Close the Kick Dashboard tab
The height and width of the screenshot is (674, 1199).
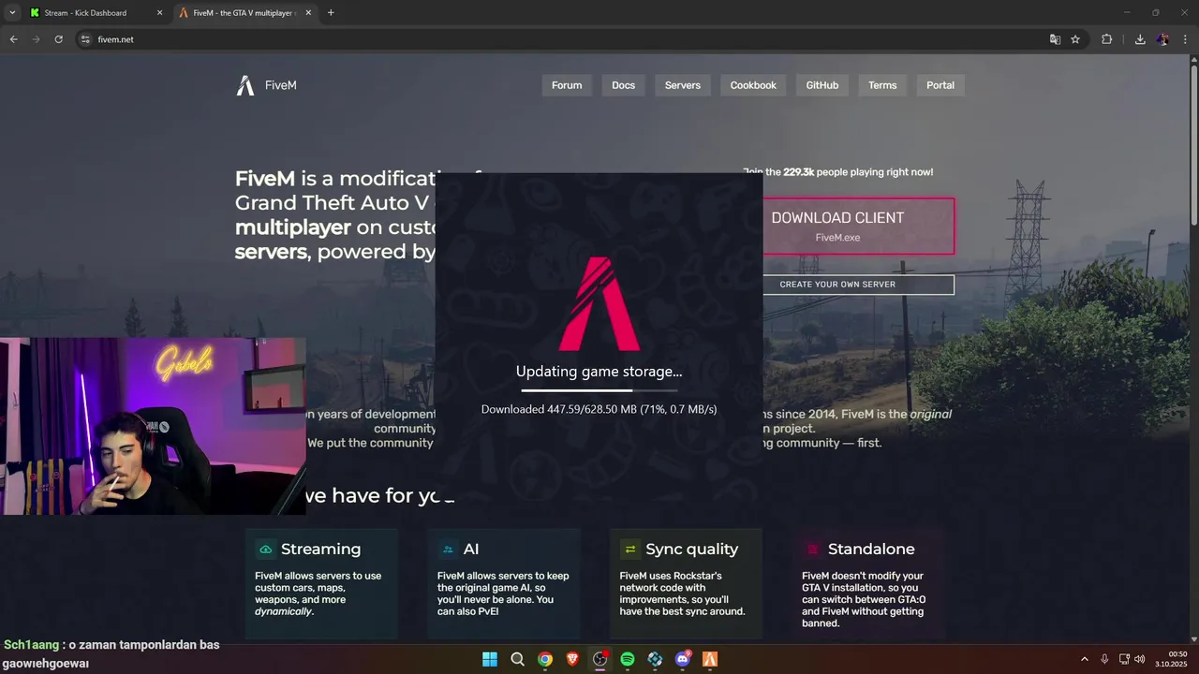[x=159, y=13]
